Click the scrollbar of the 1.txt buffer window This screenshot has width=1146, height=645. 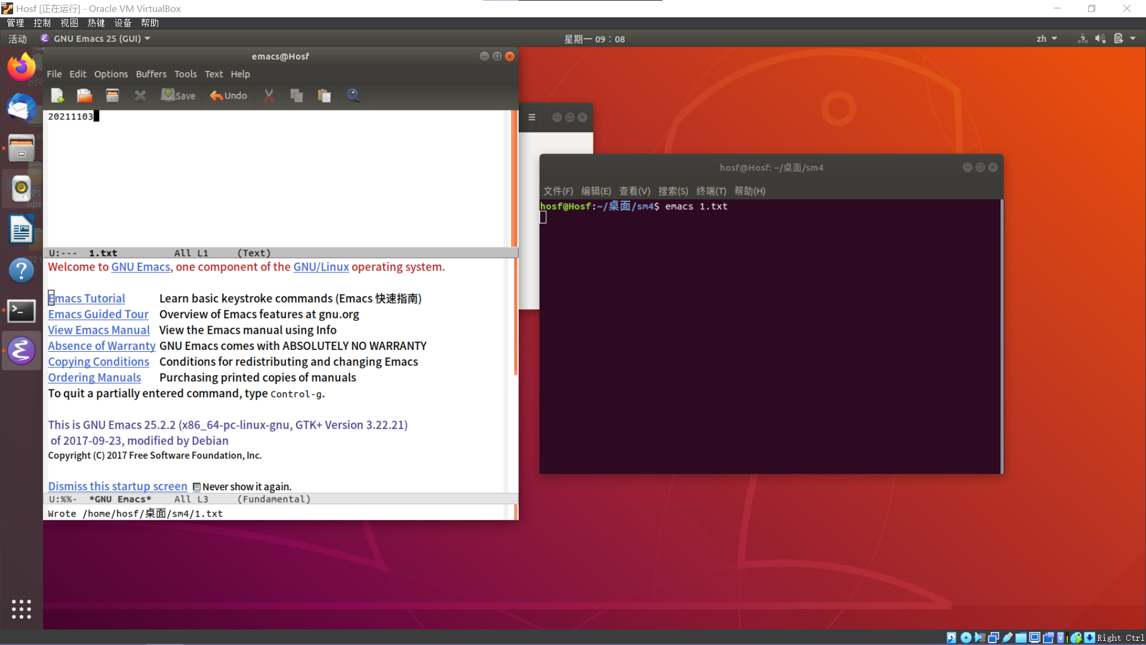click(x=514, y=178)
